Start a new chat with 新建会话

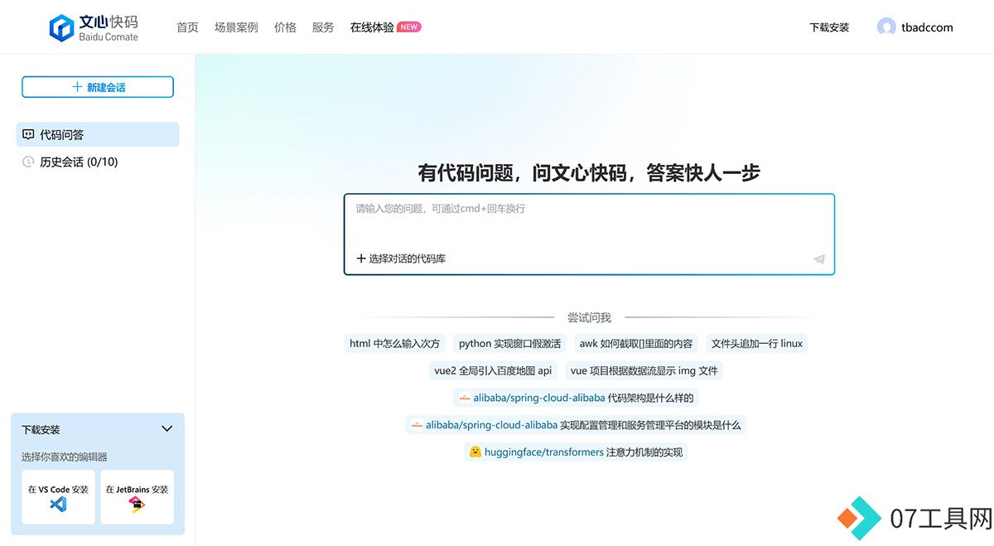(98, 87)
